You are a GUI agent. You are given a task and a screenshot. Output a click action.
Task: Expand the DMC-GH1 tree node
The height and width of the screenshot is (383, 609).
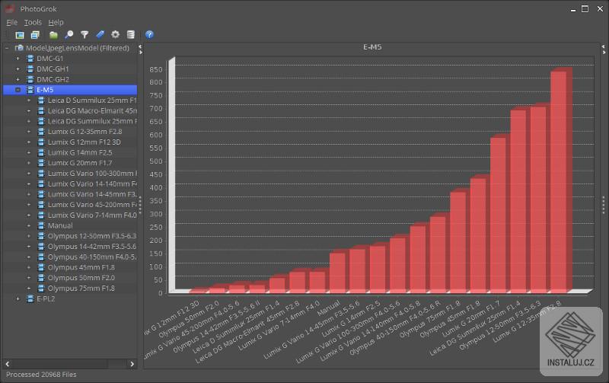[x=18, y=69]
